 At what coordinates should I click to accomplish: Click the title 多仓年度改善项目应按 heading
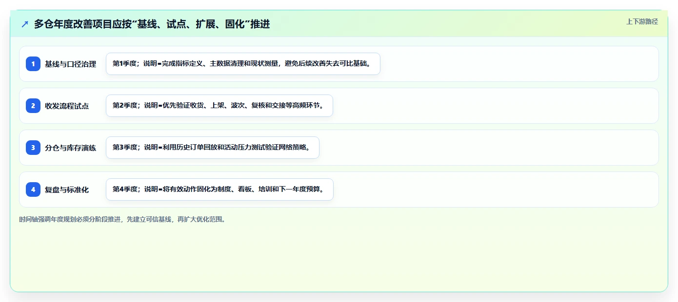(152, 24)
